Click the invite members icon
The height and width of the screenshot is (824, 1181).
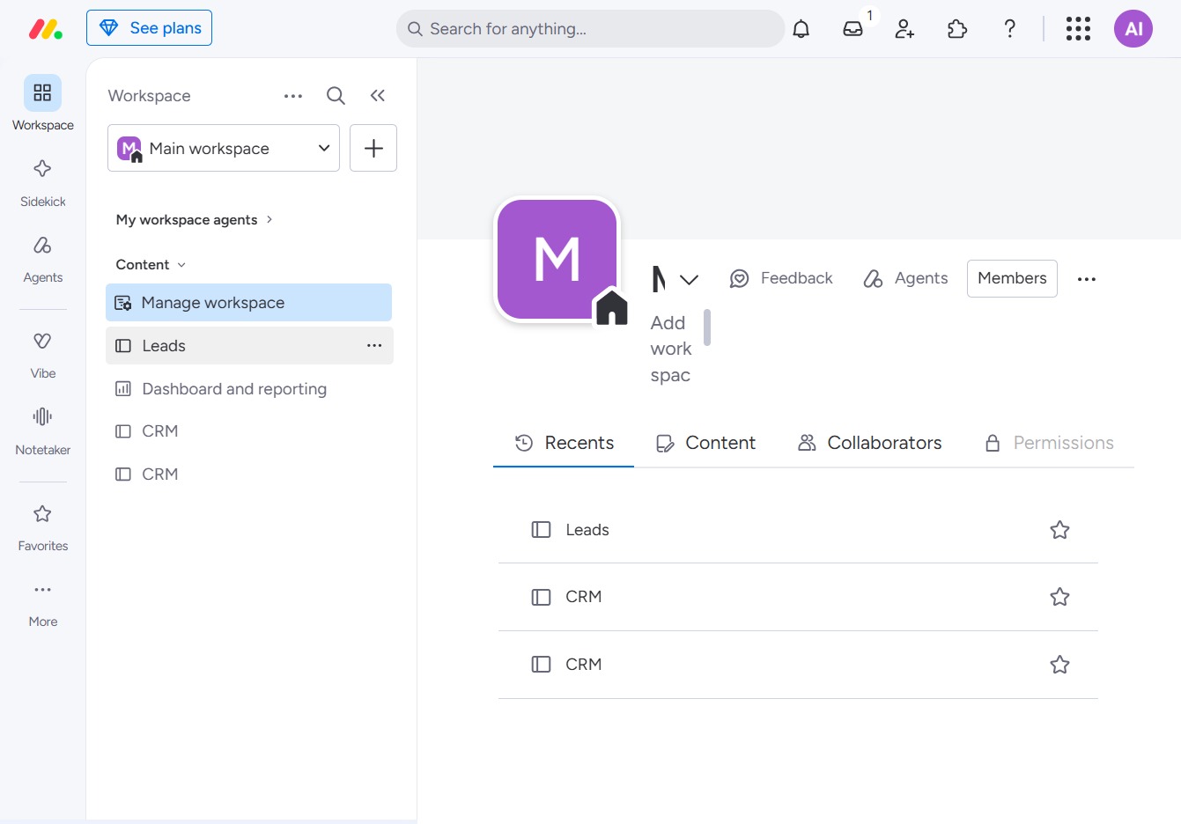904,29
